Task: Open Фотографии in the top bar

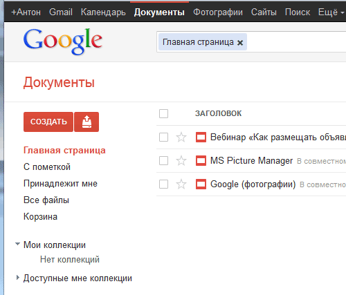Action: (x=218, y=12)
